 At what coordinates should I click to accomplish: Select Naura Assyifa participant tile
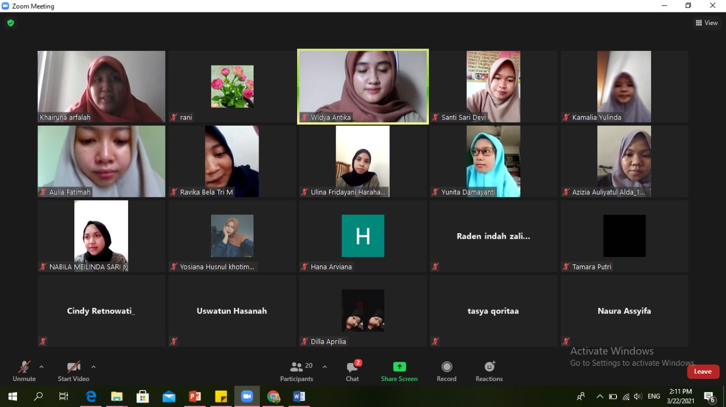pyautogui.click(x=624, y=311)
